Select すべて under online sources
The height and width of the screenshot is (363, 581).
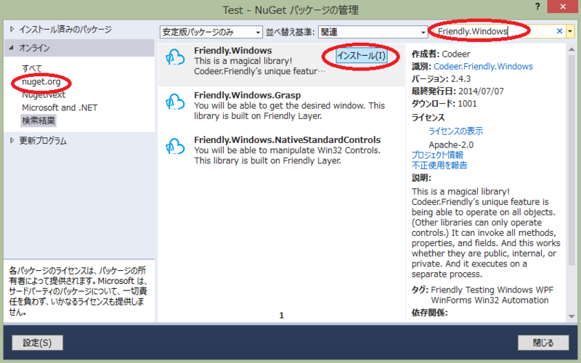32,68
